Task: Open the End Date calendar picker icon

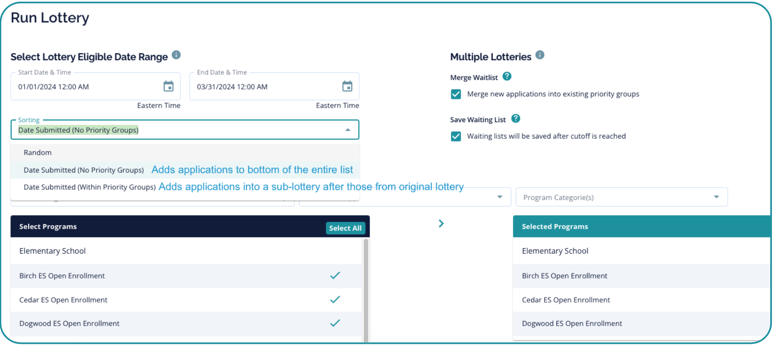Action: 347,86
